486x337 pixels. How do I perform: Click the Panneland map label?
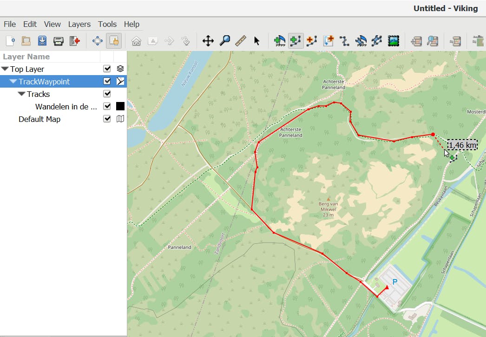point(179,247)
